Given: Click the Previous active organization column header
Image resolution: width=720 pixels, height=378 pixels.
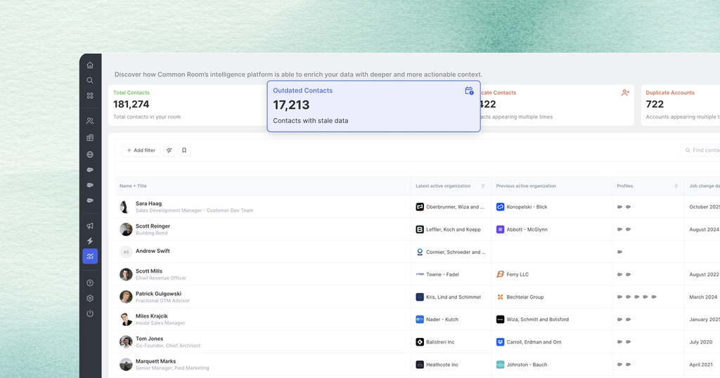Looking at the screenshot, I should (526, 186).
